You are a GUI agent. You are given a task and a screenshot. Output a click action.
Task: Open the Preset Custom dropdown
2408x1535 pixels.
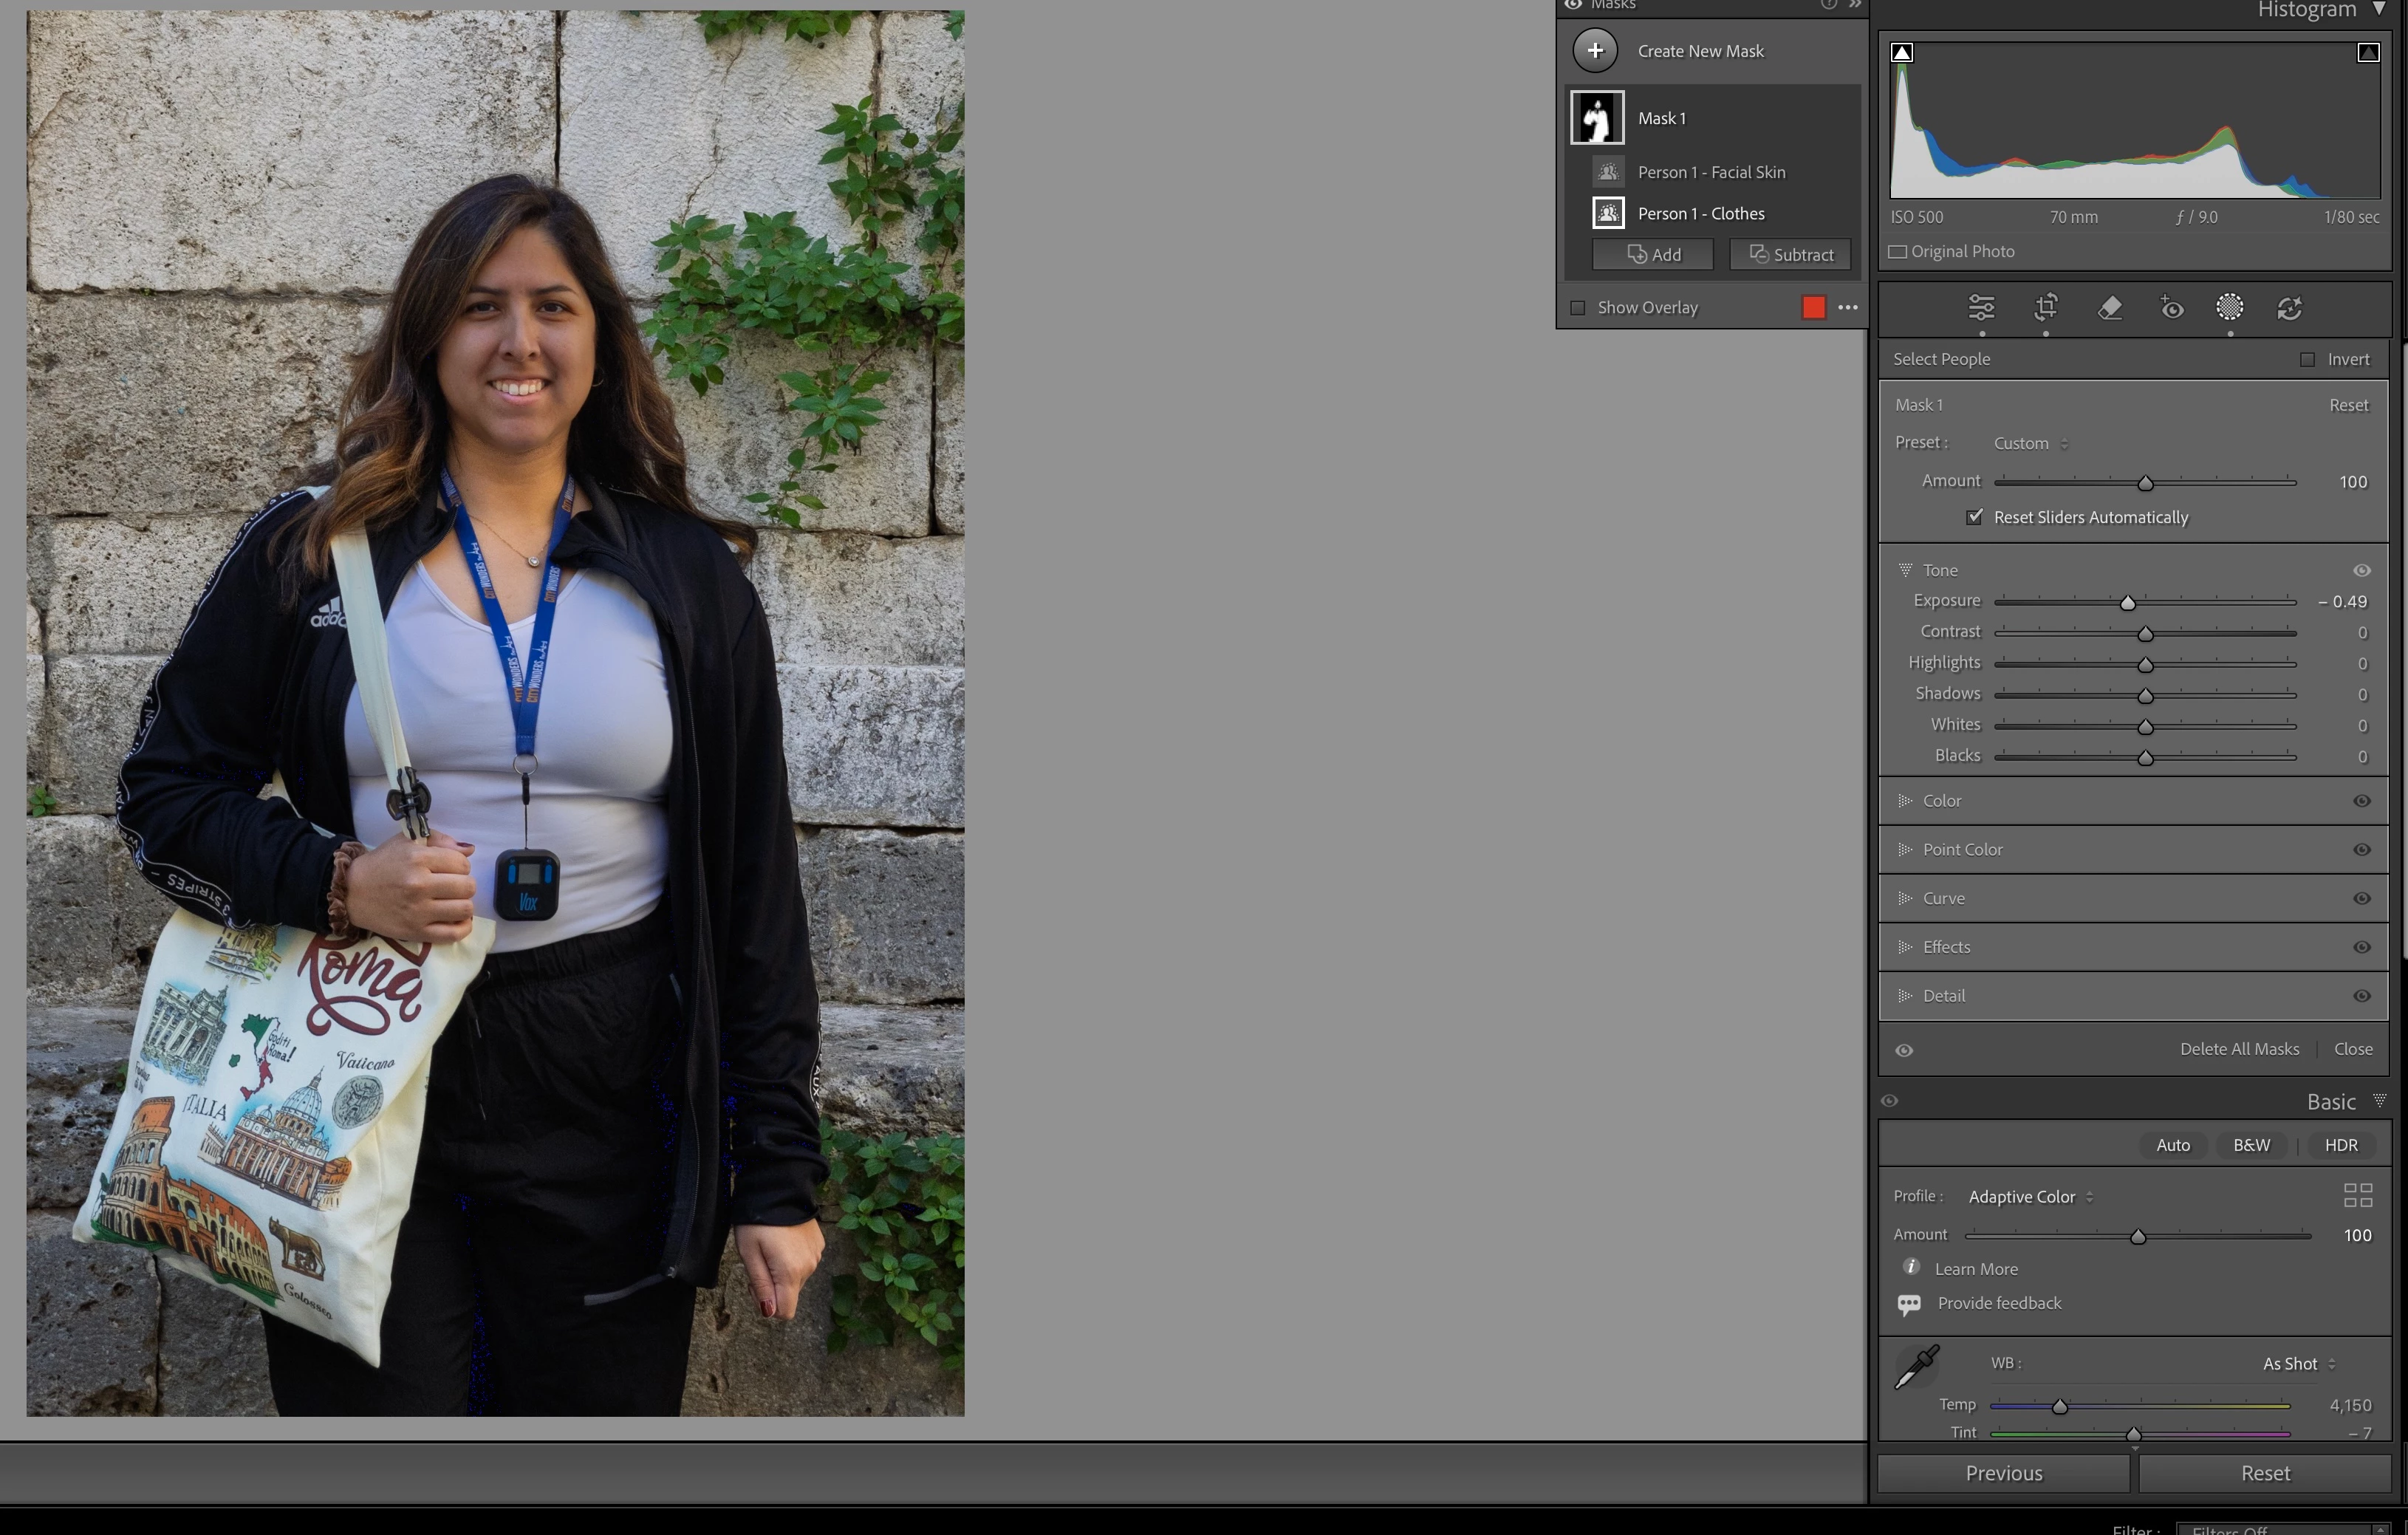2030,443
